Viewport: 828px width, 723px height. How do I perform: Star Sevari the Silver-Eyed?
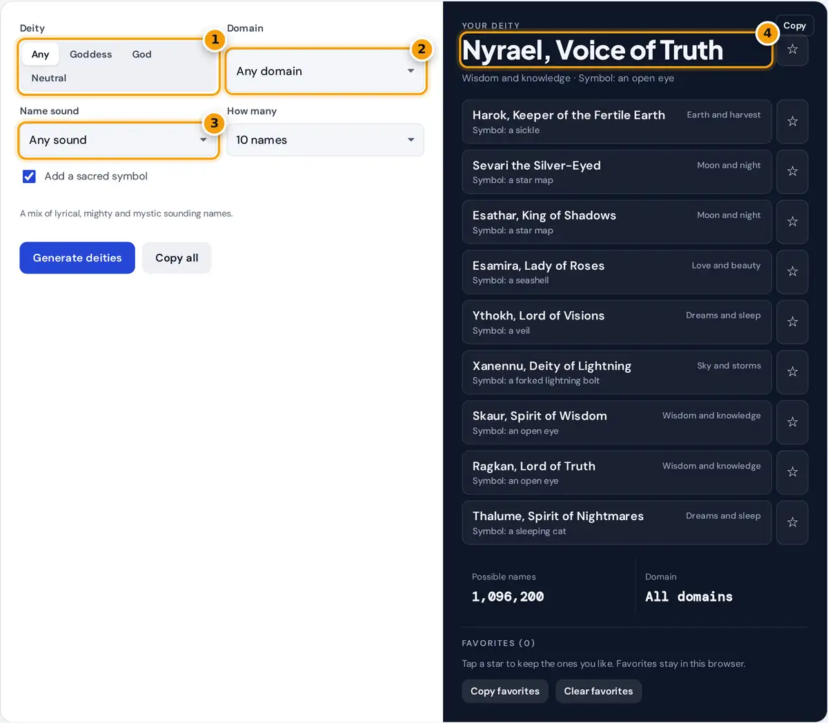pos(792,171)
